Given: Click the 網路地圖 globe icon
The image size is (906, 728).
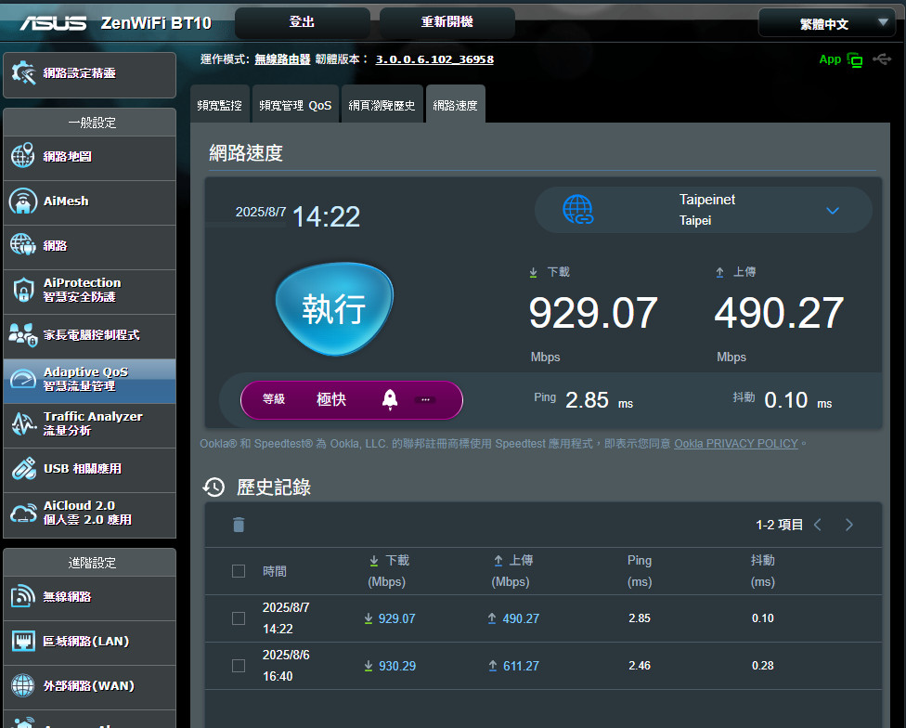Looking at the screenshot, I should (x=23, y=156).
